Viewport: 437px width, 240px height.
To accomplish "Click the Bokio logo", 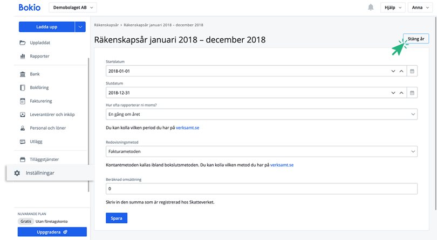I will (30, 8).
